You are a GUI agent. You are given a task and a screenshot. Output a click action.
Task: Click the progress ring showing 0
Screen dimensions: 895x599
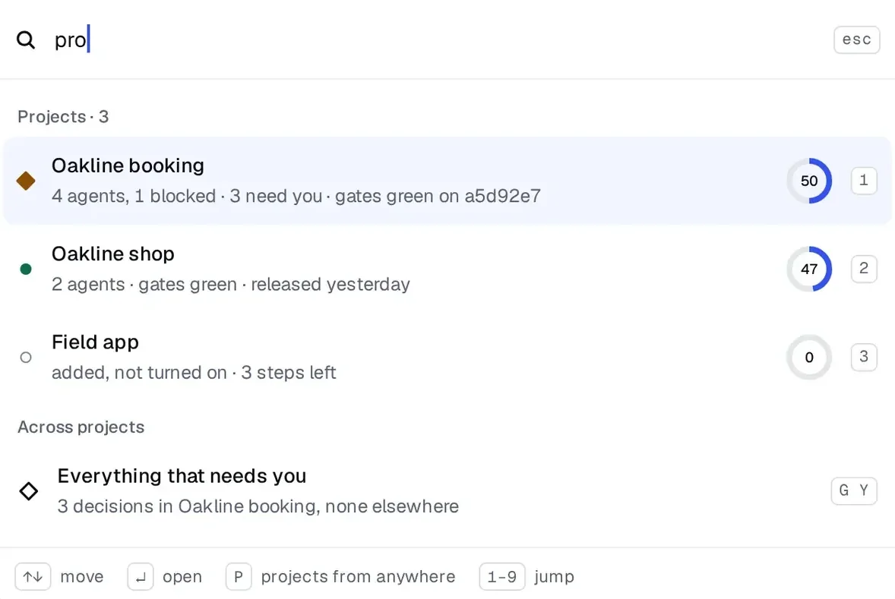coord(809,357)
